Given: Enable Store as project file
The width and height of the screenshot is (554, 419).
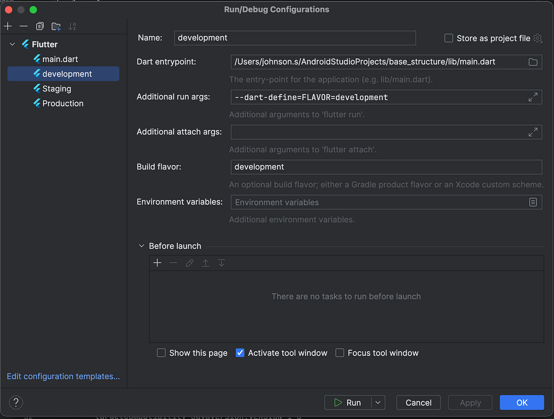Looking at the screenshot, I should point(448,38).
